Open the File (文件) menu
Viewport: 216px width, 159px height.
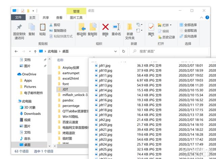[18, 17]
